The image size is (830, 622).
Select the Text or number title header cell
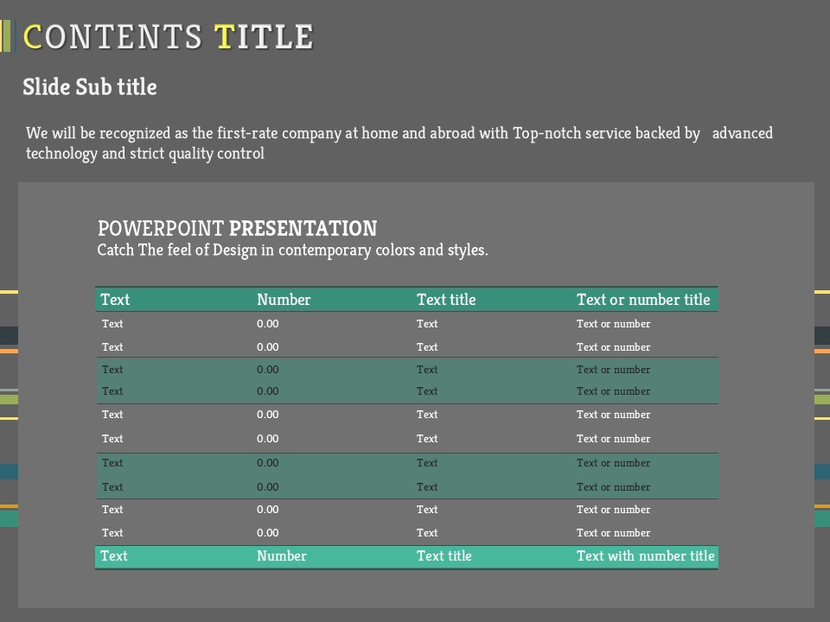[x=642, y=300]
